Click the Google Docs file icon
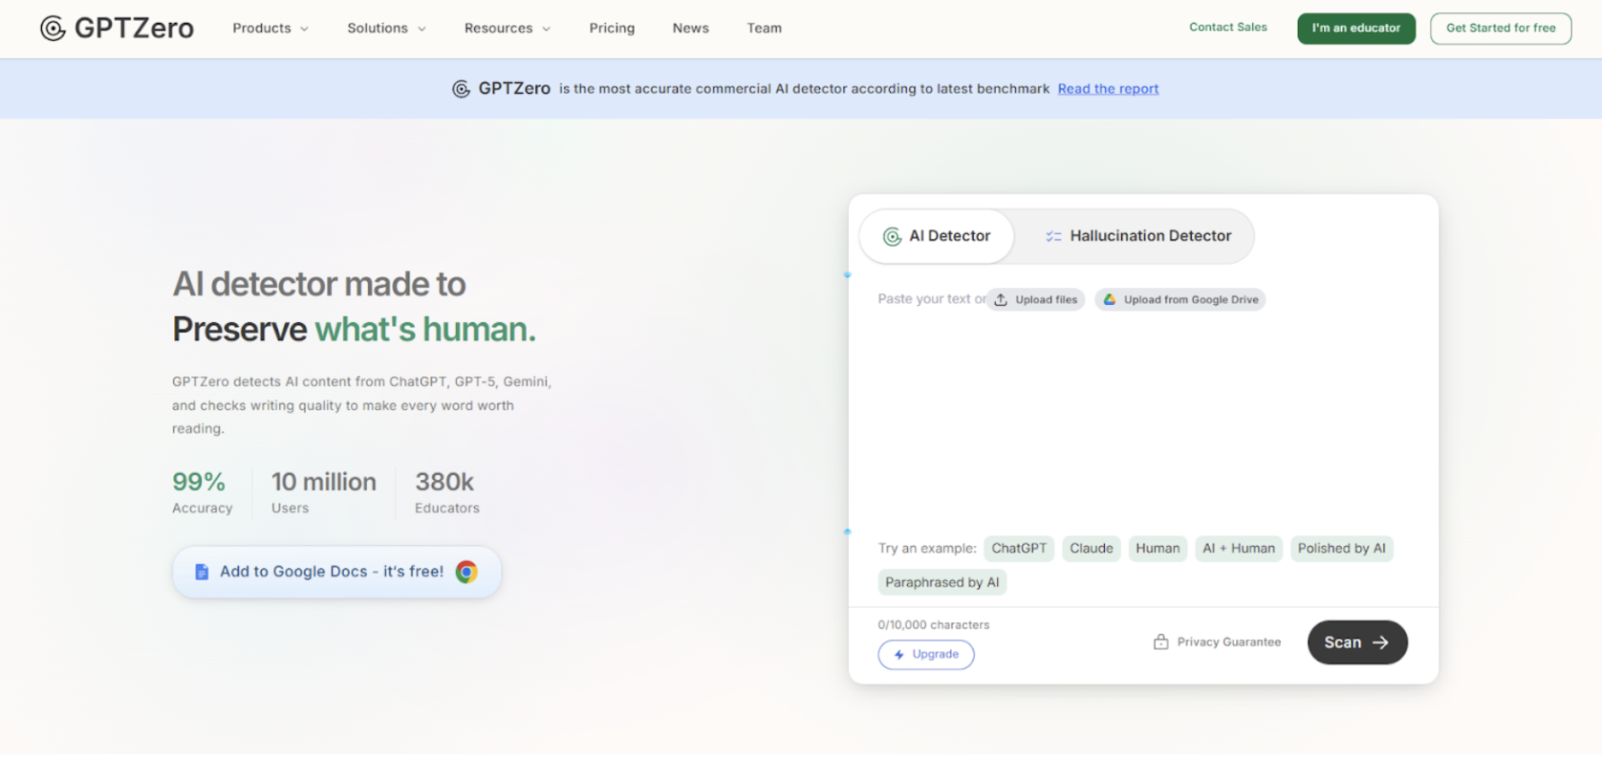Screen dimensions: 1602x761 point(202,572)
